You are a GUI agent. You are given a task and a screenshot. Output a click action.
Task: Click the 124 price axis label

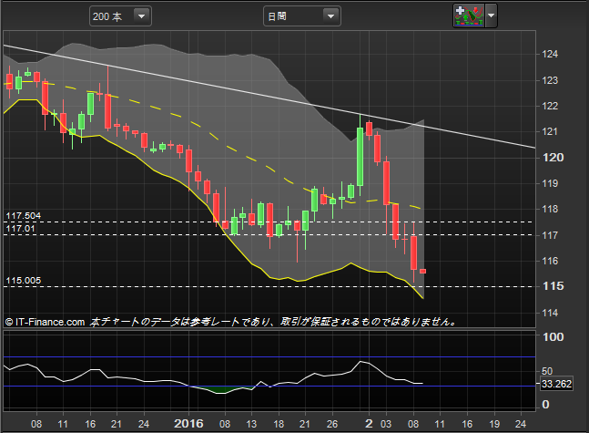[x=550, y=54]
